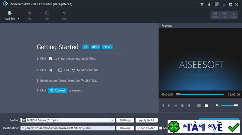Click the Preview panel label

point(167,26)
